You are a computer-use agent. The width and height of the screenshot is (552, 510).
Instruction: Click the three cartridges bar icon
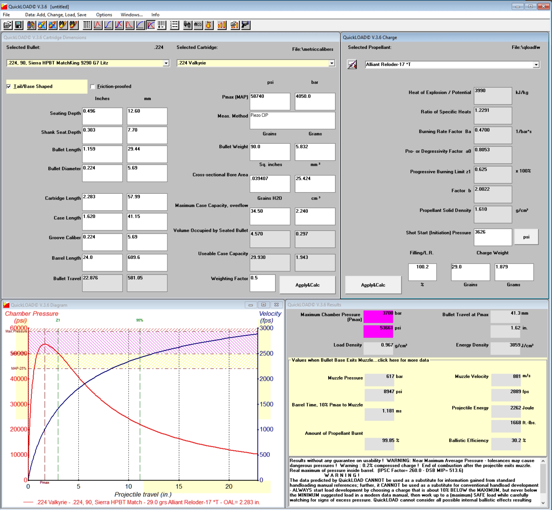[x=222, y=25]
